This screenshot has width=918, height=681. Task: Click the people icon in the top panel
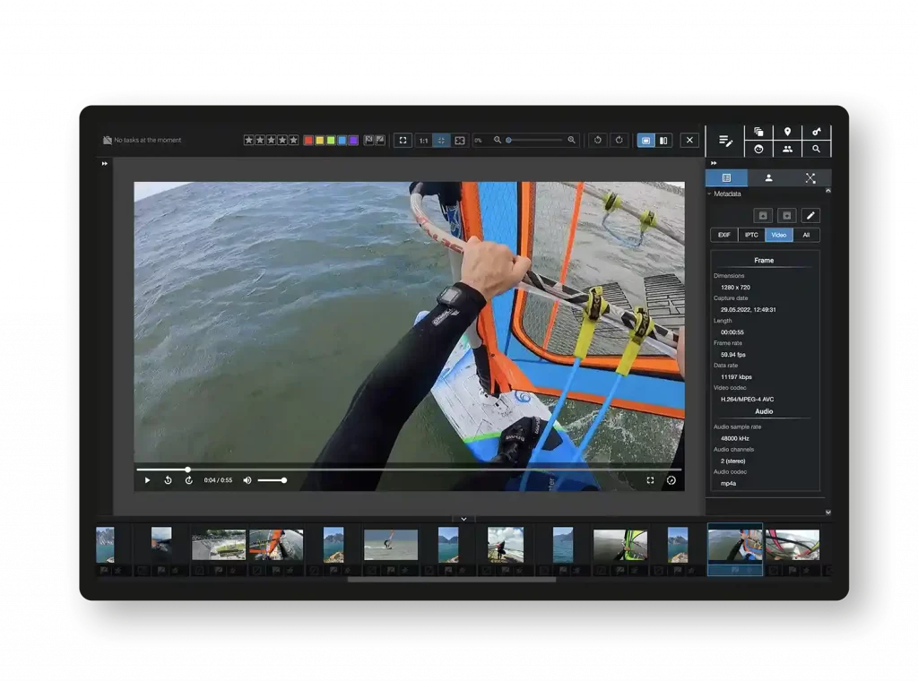[789, 149]
